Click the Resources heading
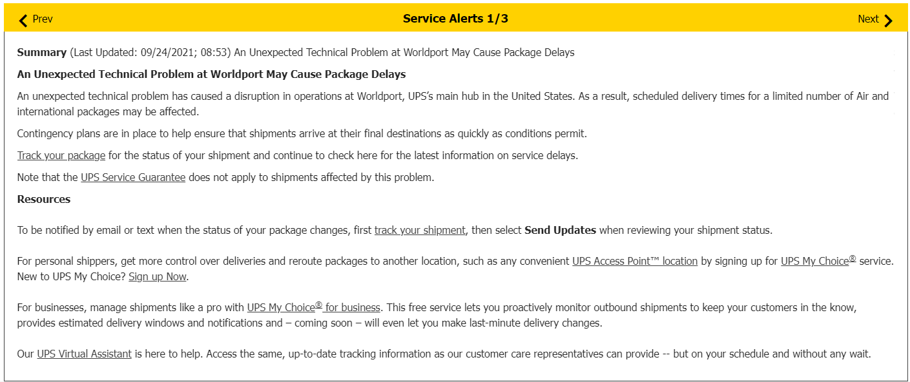 [44, 199]
